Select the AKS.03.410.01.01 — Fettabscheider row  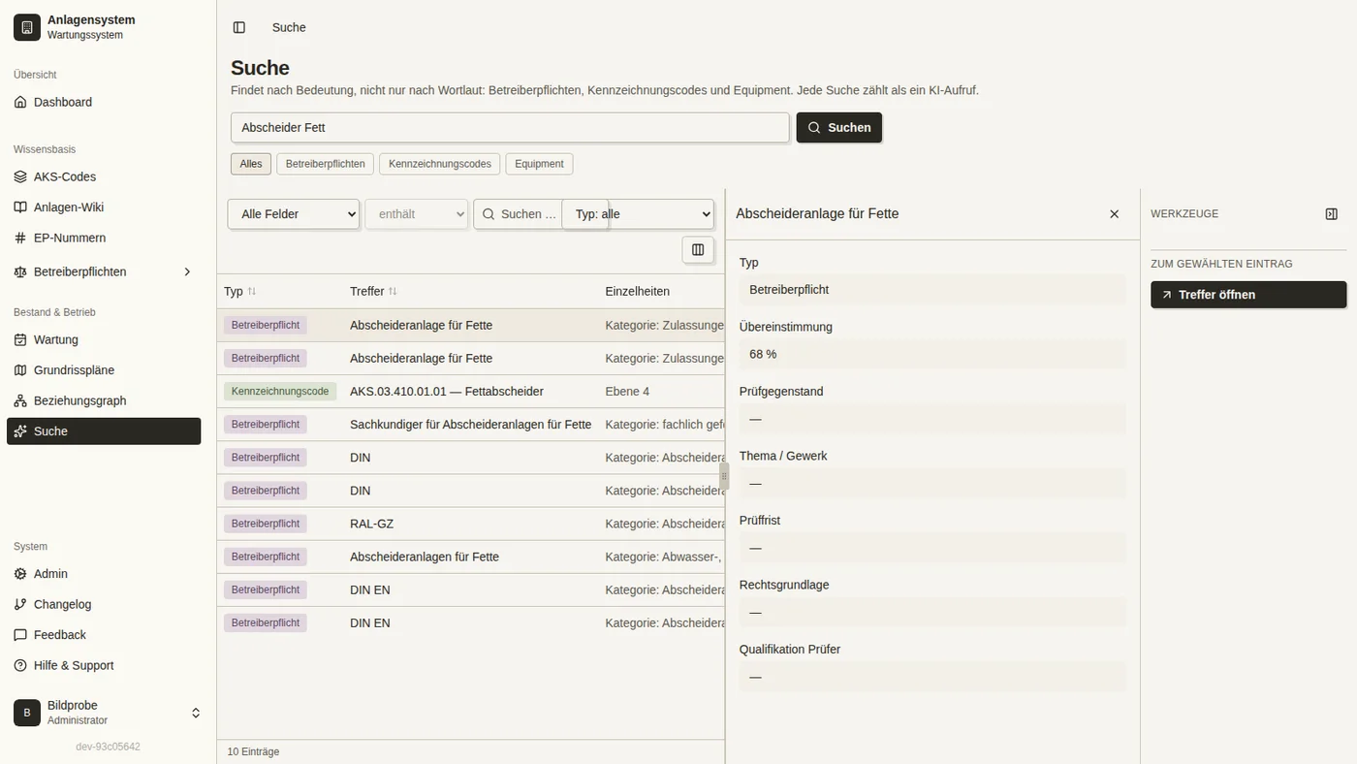click(x=471, y=392)
